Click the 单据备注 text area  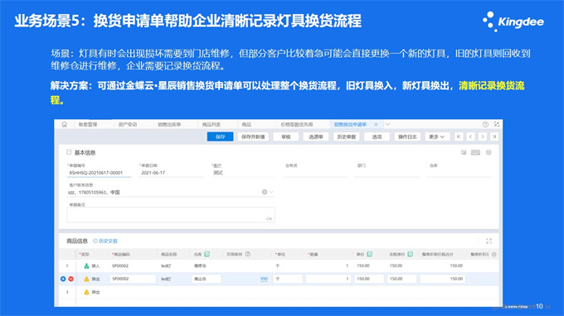tap(171, 214)
